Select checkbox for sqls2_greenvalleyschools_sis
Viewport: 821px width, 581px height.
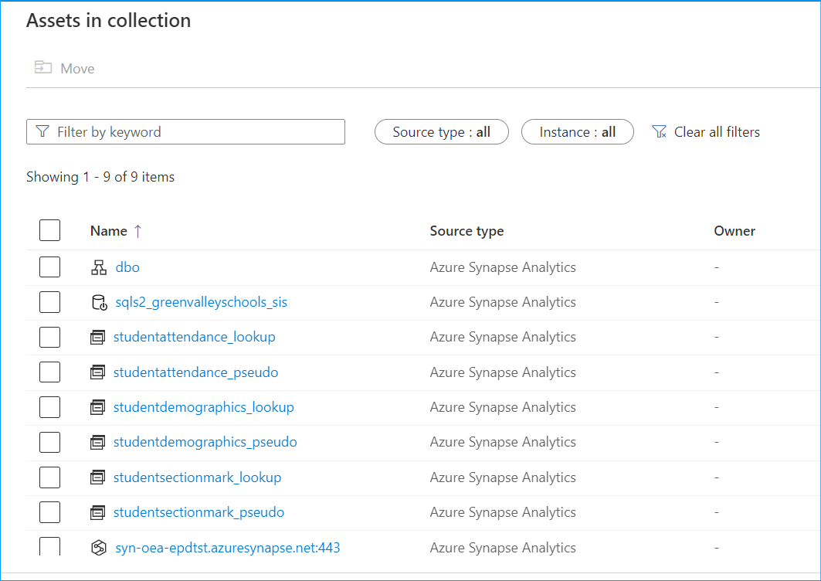[49, 302]
